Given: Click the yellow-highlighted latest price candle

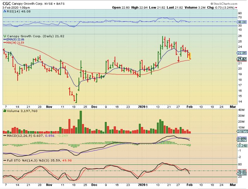Looking at the screenshot, I should pos(190,56).
